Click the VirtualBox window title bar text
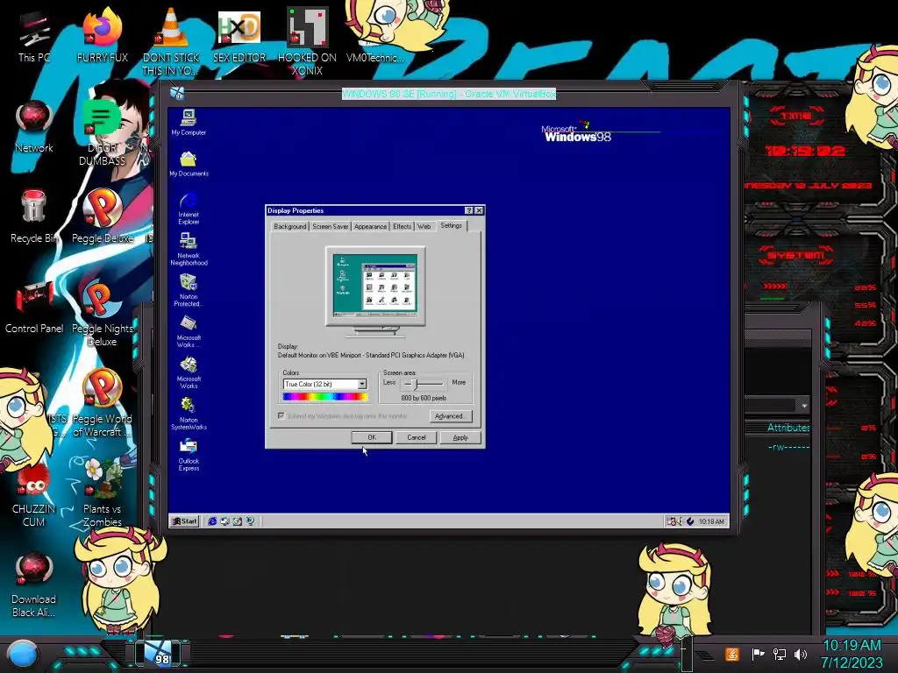Viewport: 898px width, 673px height. pos(449,94)
